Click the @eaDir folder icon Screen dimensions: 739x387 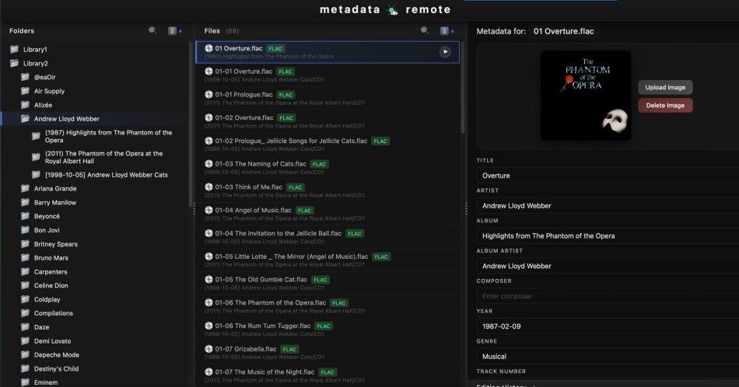click(26, 78)
